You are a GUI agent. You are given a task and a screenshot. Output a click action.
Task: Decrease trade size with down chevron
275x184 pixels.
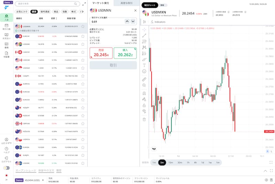[133, 21]
